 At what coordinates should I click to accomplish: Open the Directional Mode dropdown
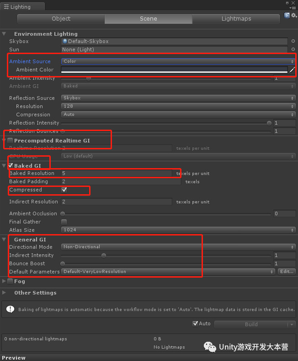[178, 247]
